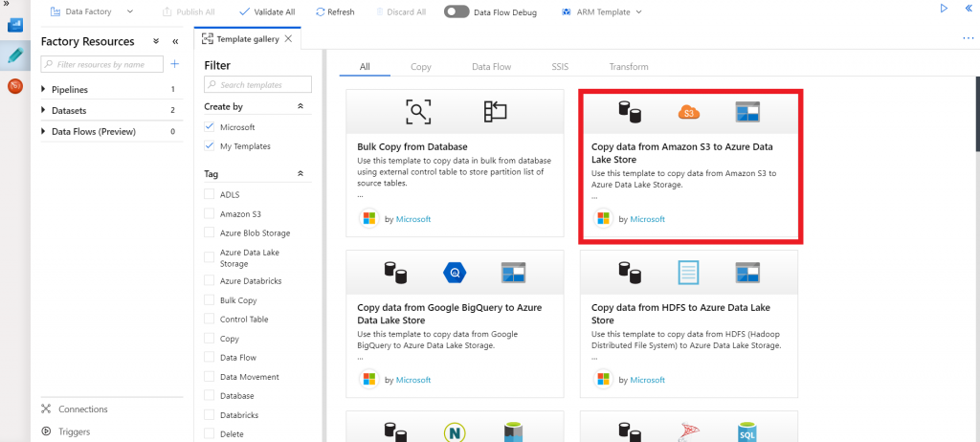Expand the Datasets tree node
The image size is (980, 442).
click(x=43, y=110)
